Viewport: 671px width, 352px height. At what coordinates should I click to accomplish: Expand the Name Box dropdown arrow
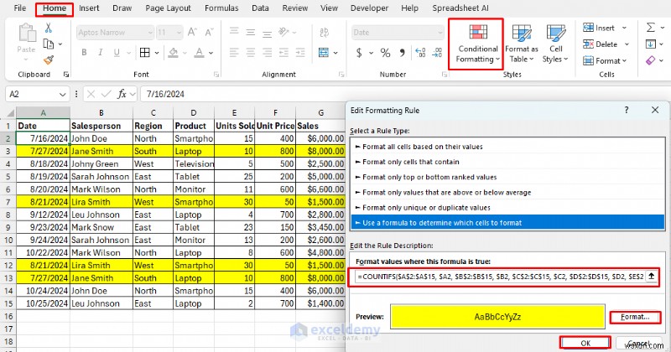point(62,94)
